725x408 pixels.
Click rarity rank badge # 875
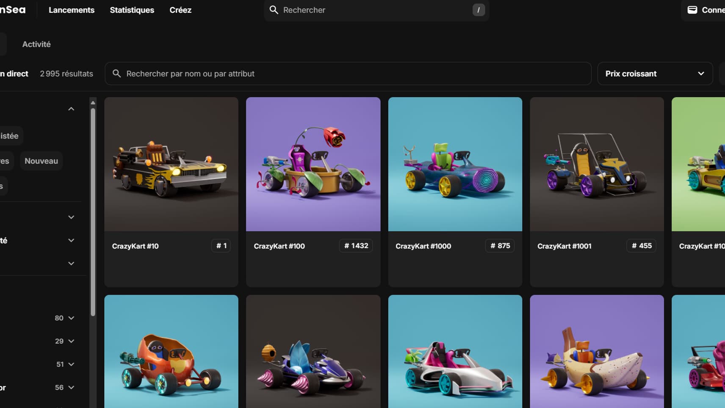click(500, 246)
